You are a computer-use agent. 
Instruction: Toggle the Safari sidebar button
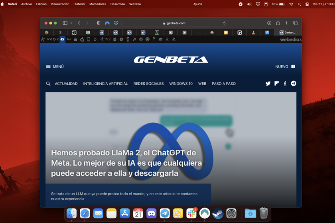pyautogui.click(x=65, y=23)
